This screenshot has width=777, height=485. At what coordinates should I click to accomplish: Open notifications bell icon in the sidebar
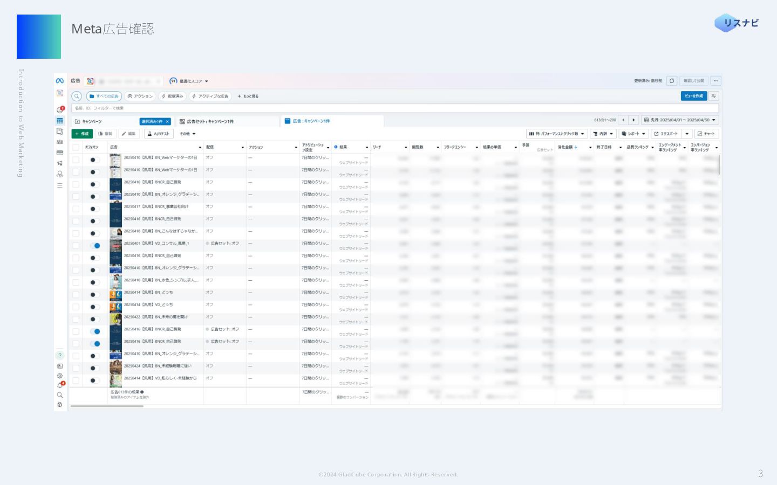point(60,386)
